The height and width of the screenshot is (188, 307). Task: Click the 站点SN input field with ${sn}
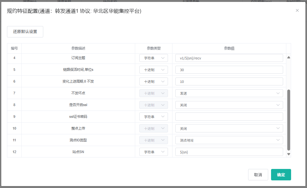(x=229, y=152)
